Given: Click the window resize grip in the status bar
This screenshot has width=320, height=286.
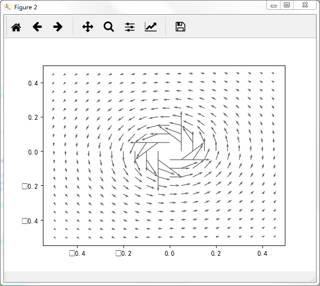Looking at the screenshot, I should click(313, 279).
